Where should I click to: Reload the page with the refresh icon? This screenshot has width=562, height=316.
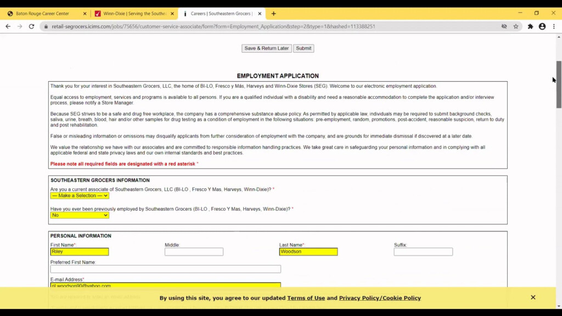[x=31, y=26]
